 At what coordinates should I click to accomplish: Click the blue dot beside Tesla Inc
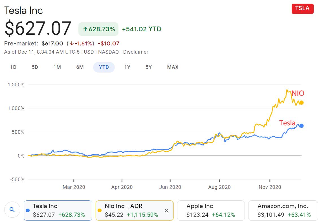point(28,210)
